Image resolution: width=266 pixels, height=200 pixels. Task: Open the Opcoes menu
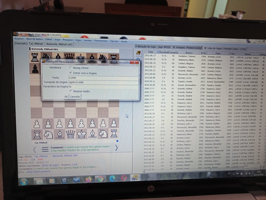coord(114,41)
